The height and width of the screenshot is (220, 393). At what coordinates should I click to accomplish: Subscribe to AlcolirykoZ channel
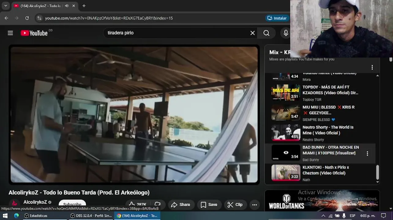pos(72,204)
